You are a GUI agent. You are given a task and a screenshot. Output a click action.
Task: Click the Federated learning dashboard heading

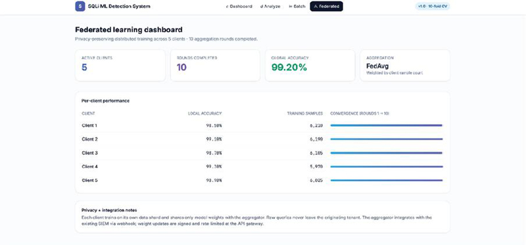[128, 30]
